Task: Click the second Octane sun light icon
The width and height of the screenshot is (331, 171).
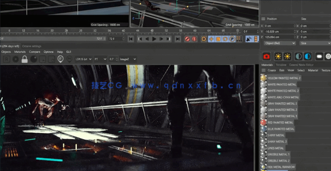Action: pos(287,57)
